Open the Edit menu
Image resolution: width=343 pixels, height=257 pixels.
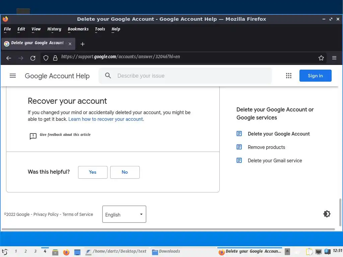pos(21,29)
